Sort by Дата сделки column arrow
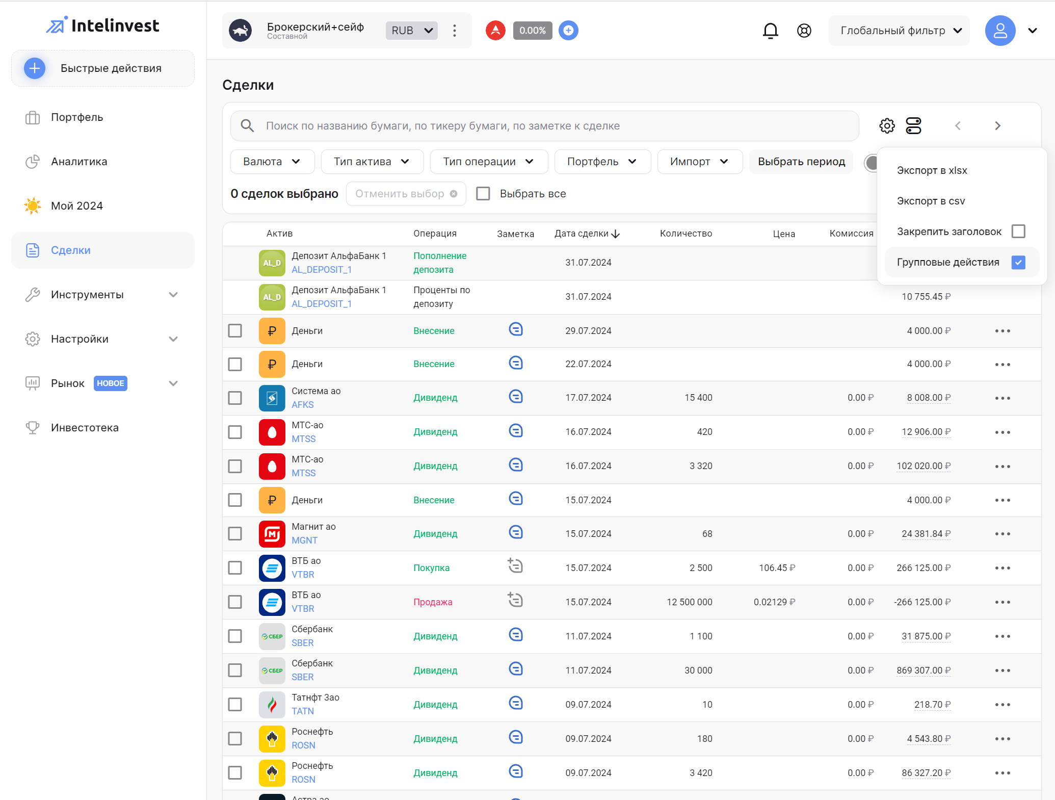 coord(616,234)
